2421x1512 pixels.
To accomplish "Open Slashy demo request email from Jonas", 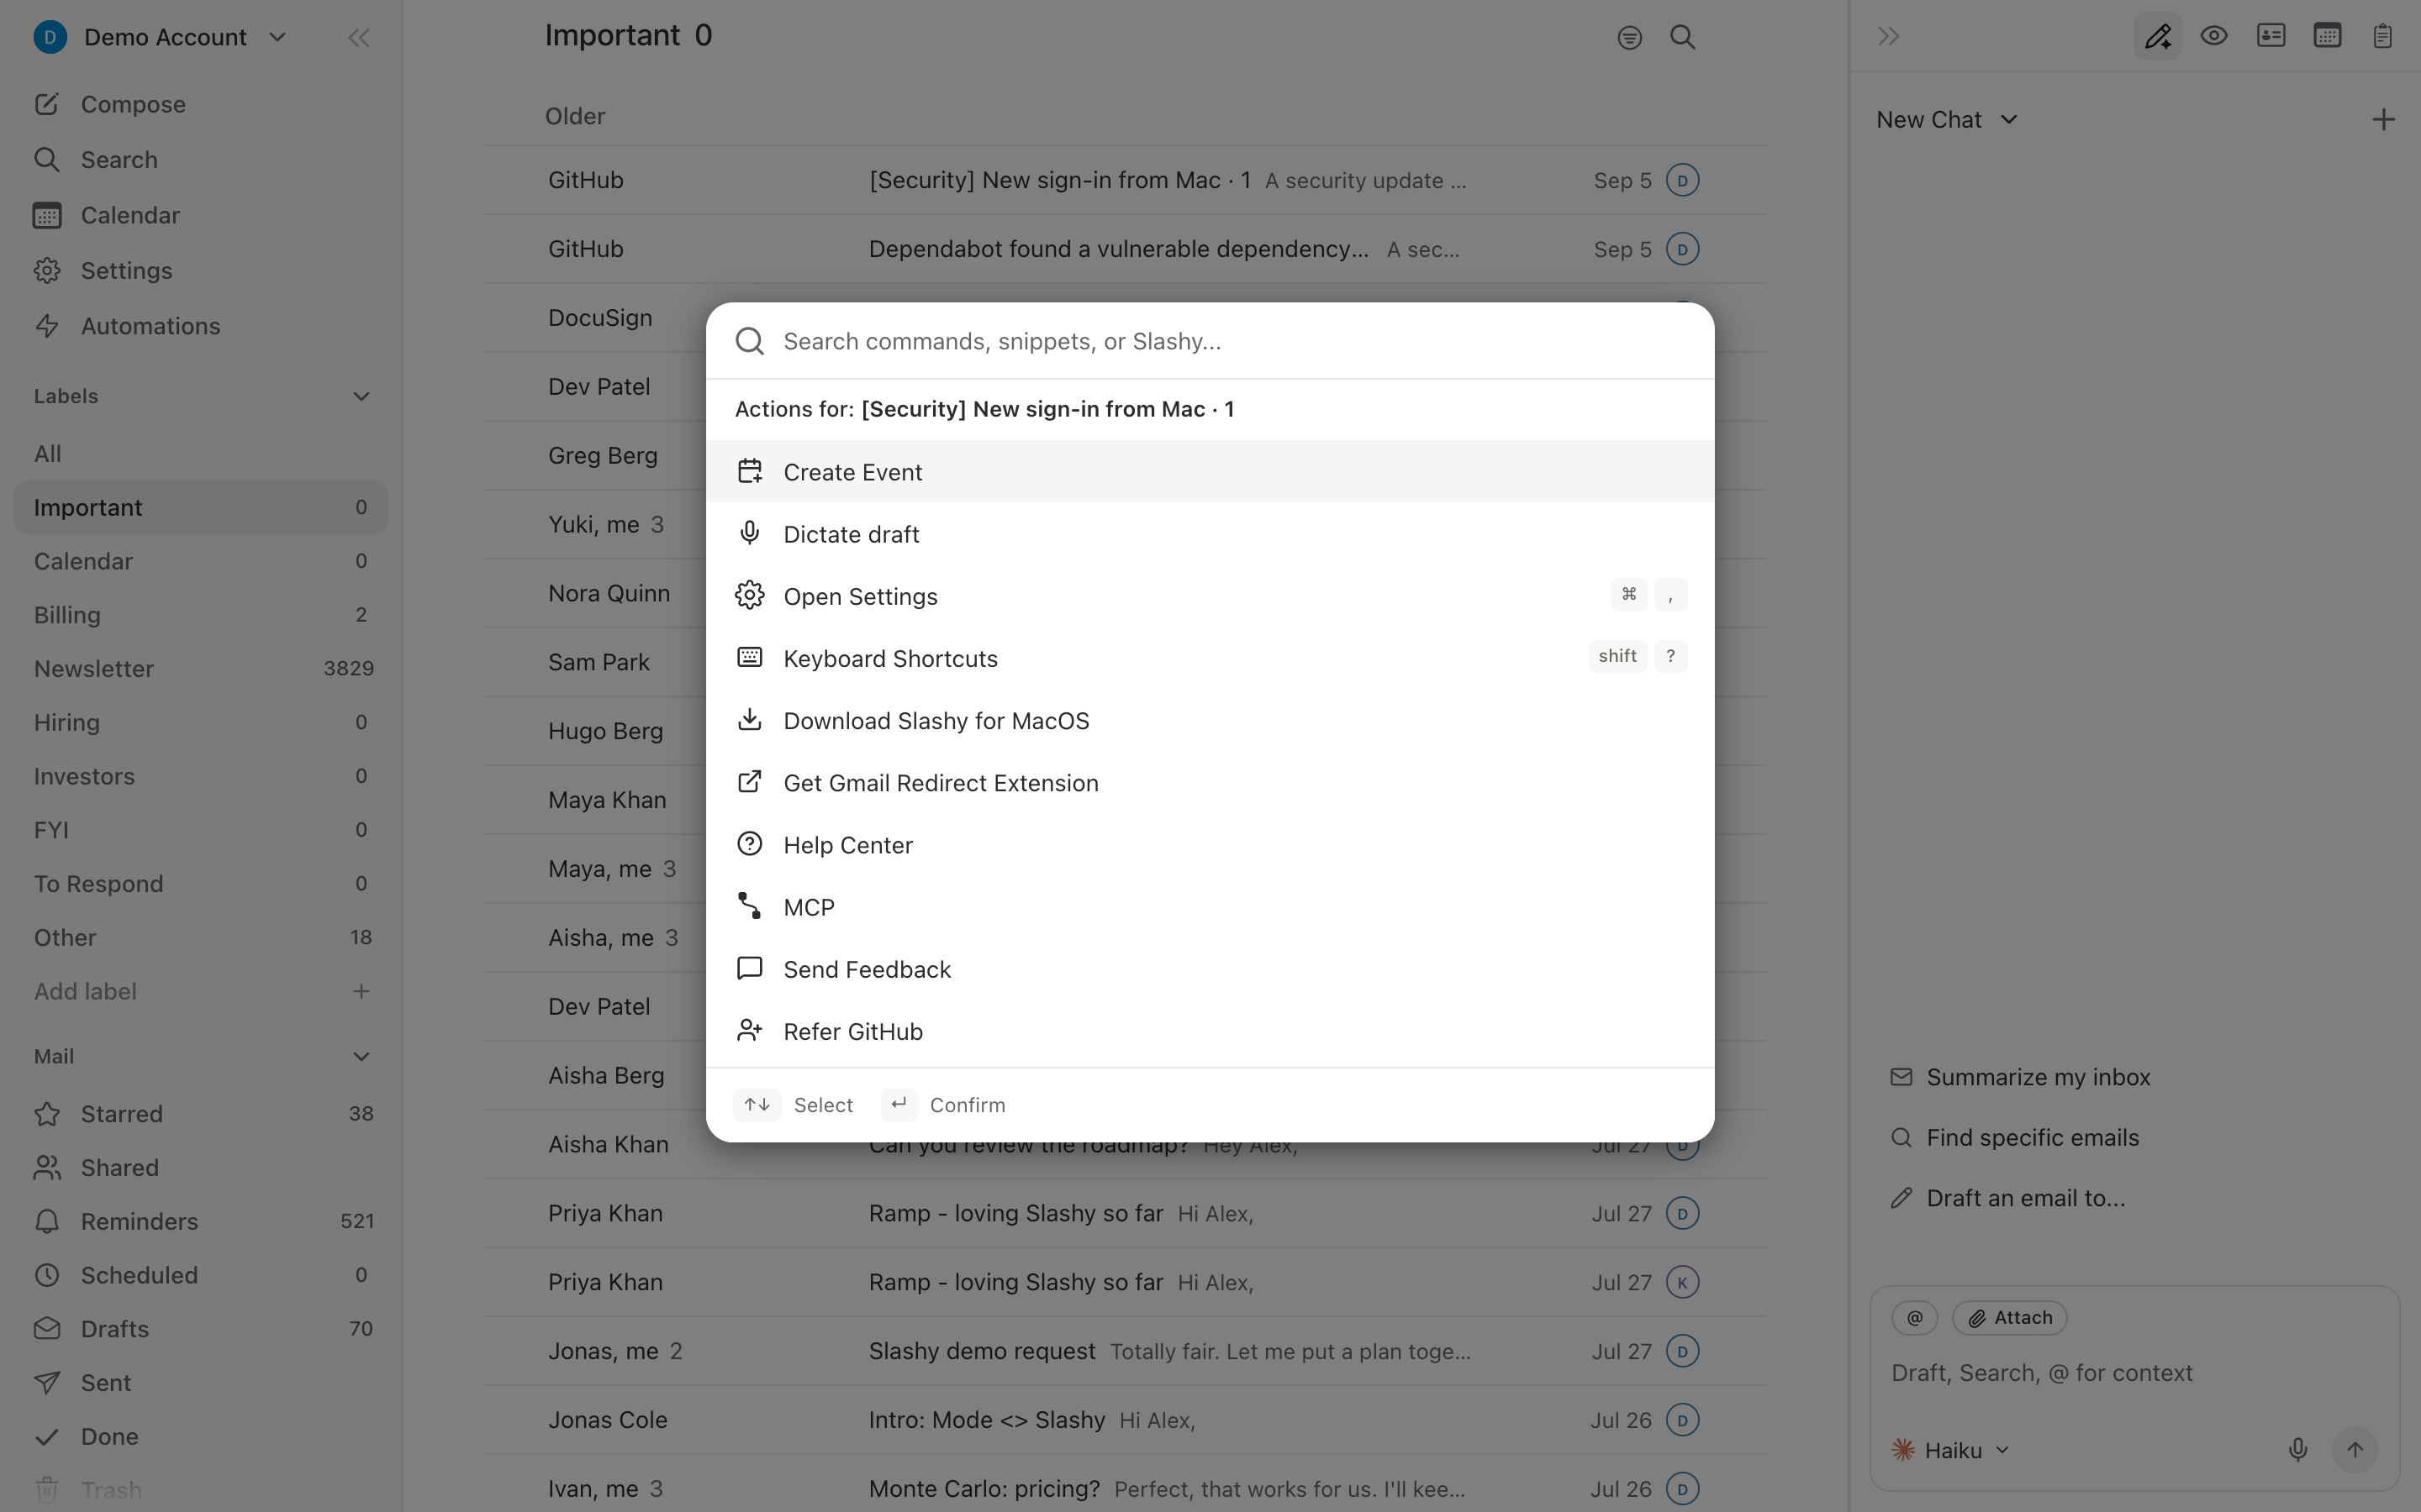I will (x=1125, y=1351).
